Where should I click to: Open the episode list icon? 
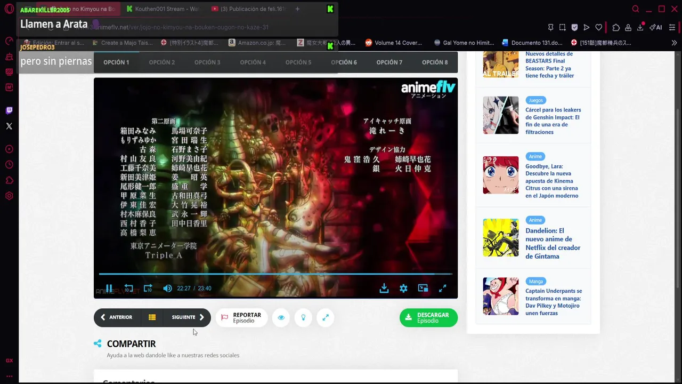click(x=152, y=317)
